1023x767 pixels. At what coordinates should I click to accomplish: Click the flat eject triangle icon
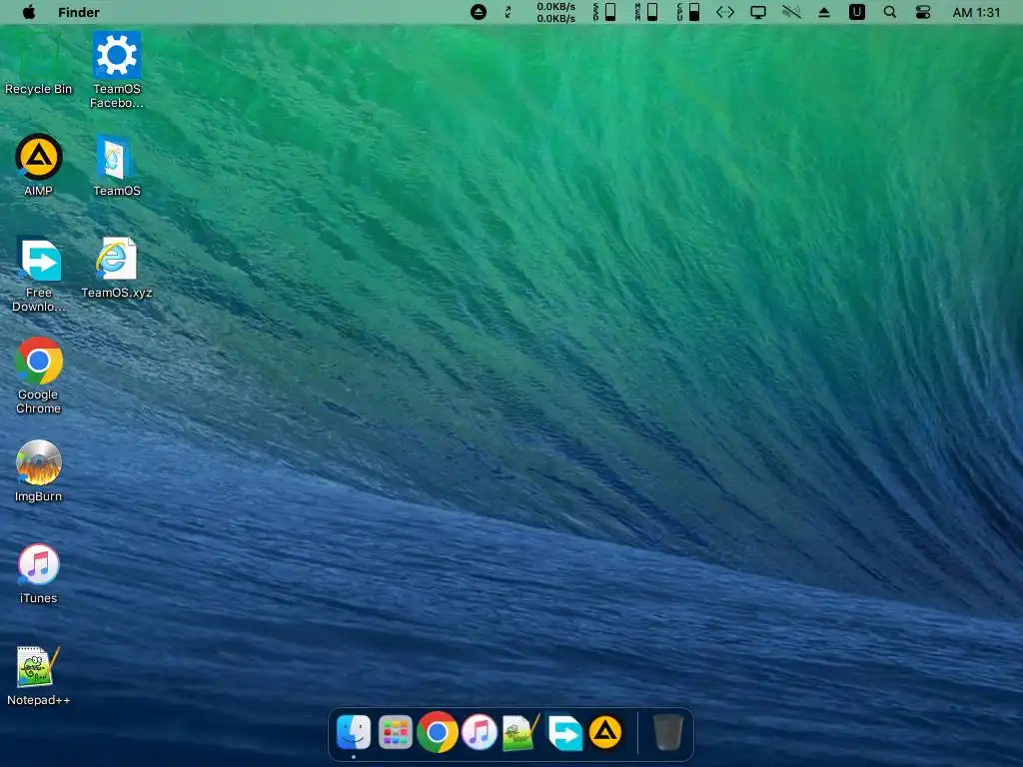824,12
